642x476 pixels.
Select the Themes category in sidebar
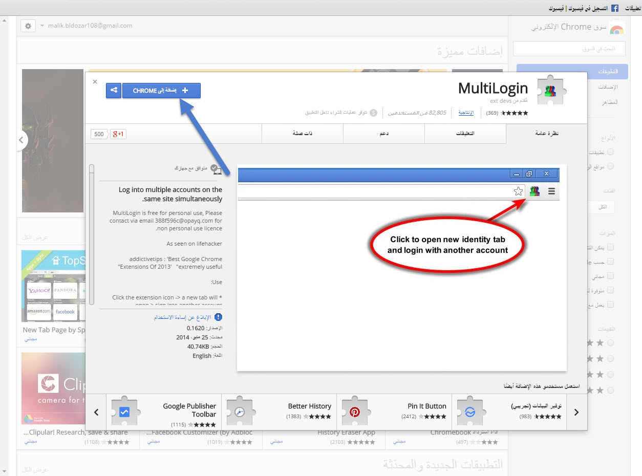(x=609, y=102)
